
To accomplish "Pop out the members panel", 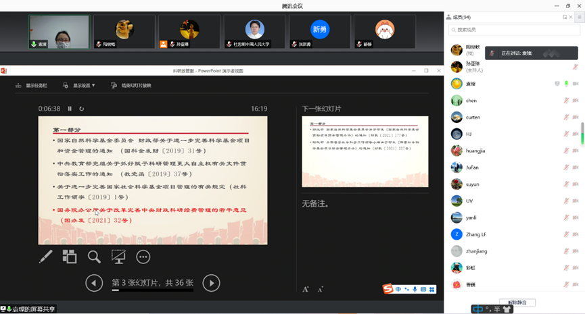I will pyautogui.click(x=565, y=17).
